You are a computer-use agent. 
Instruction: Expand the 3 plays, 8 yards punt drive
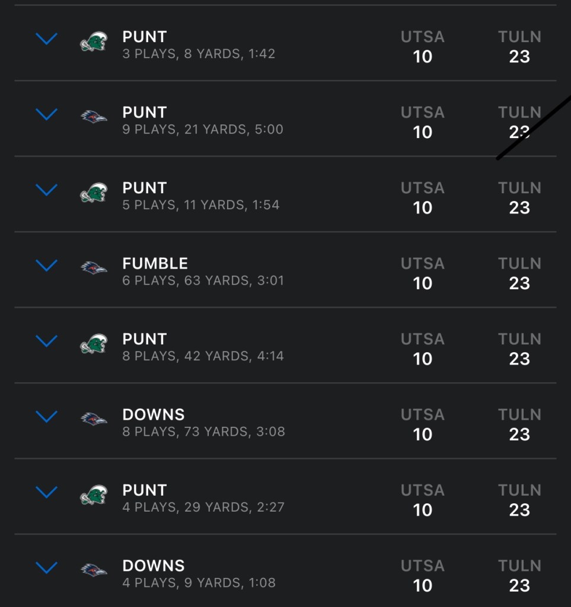[x=46, y=39]
